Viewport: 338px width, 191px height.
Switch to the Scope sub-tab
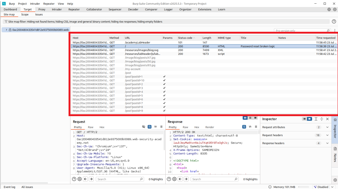click(x=25, y=15)
